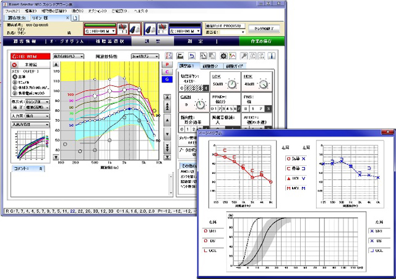
Task: Open settings with the gear icon
Action: click(223, 56)
